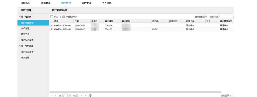Click mnemonic code BXZY cell
Screen dimensions: 257x97
pos(155,29)
